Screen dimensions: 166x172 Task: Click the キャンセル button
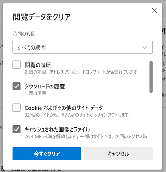pos(119,154)
